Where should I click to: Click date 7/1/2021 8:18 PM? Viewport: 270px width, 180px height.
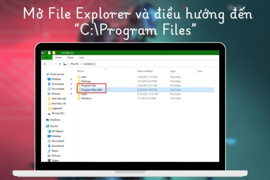click(x=147, y=99)
